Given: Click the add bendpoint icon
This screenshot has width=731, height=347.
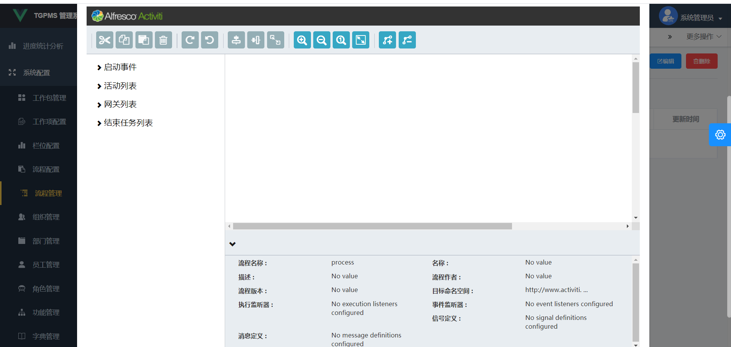Looking at the screenshot, I should click(387, 40).
